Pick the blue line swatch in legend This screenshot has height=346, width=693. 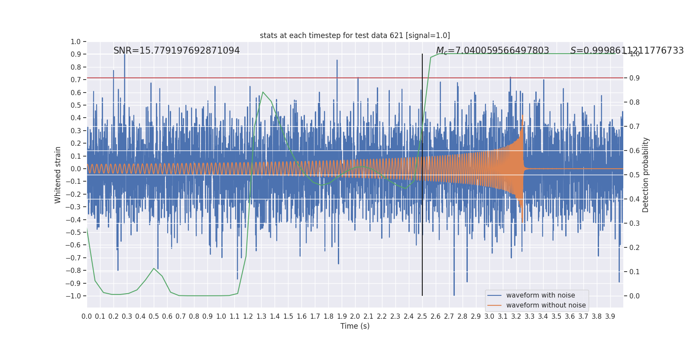coord(494,295)
